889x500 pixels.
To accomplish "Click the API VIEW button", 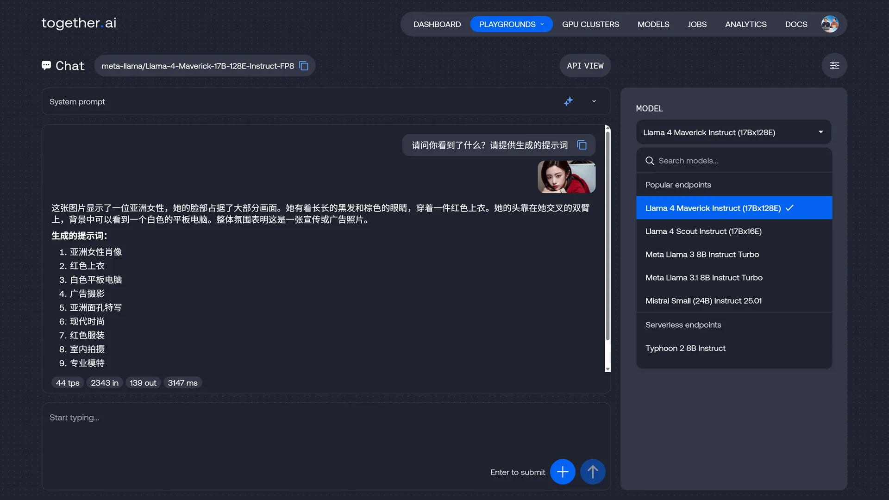I will tap(585, 65).
